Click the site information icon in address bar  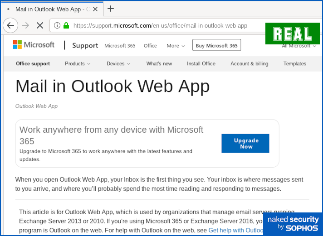point(57,25)
